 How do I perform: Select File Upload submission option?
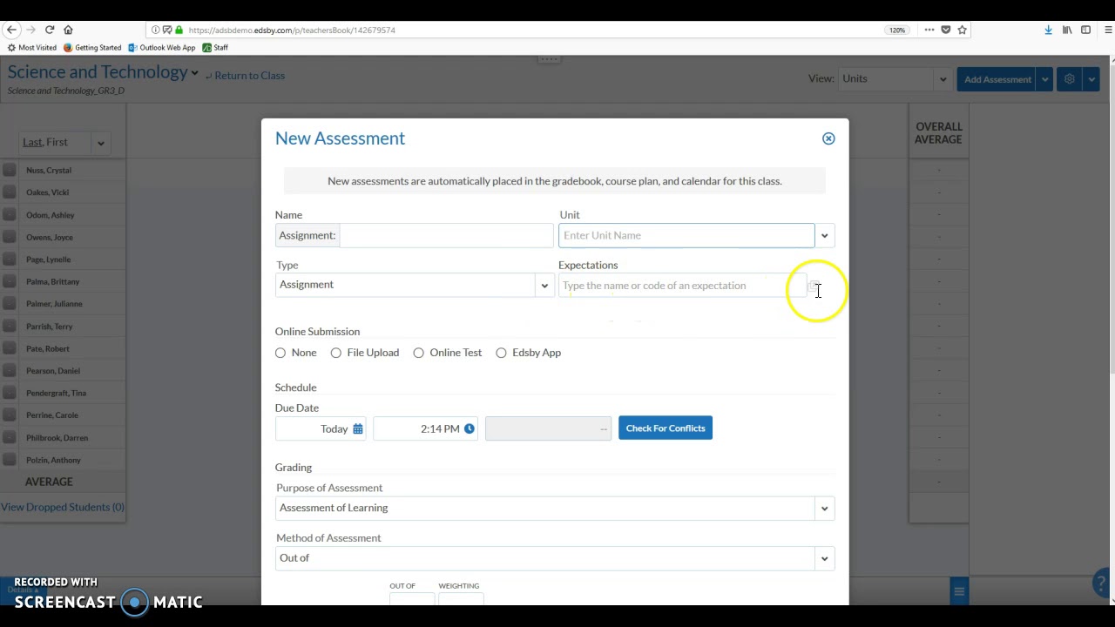pyautogui.click(x=336, y=353)
